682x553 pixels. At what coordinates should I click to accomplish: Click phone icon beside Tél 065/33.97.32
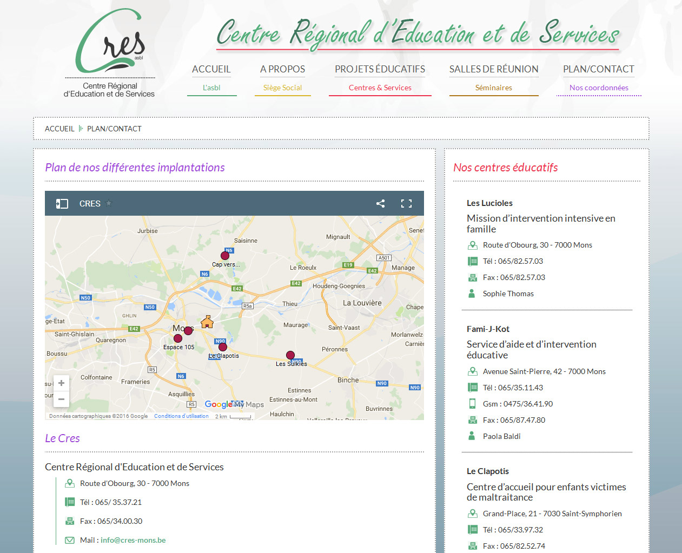472,530
